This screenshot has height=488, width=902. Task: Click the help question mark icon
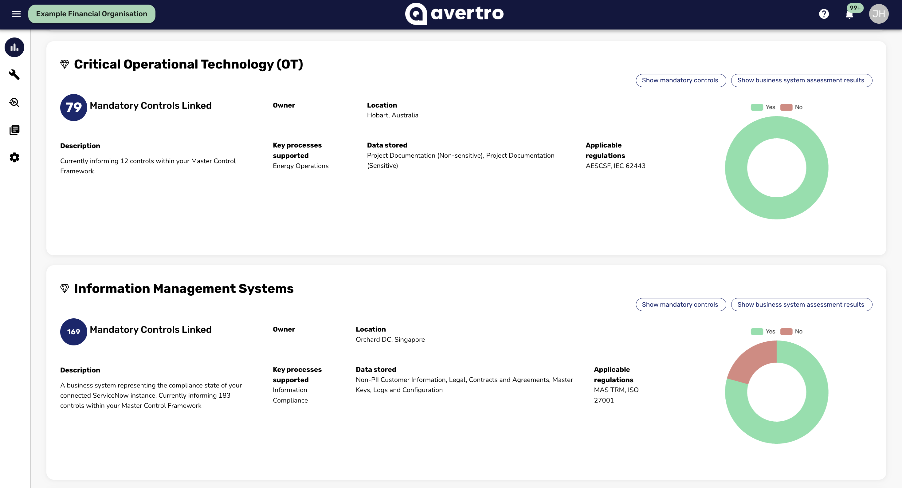tap(824, 14)
